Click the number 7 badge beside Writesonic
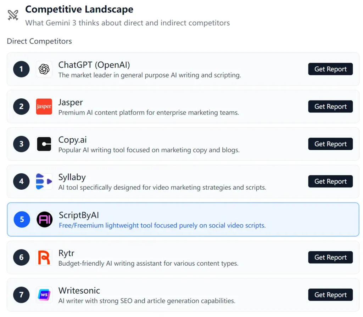 21,295
